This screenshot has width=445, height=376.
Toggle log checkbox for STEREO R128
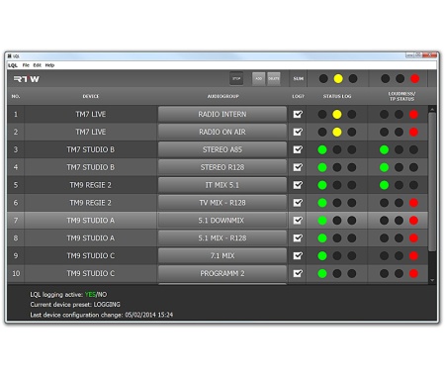click(x=298, y=167)
